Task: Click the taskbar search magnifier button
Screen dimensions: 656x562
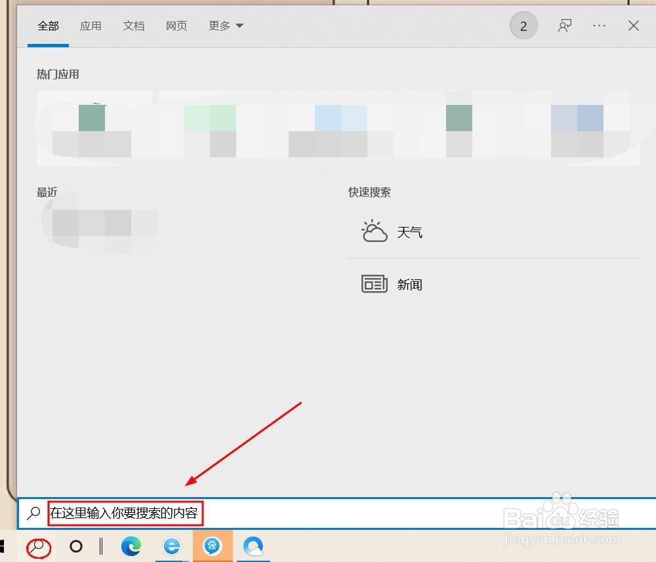Action: click(39, 546)
